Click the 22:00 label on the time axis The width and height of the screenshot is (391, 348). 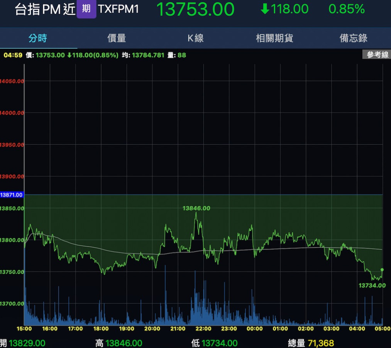point(203,329)
